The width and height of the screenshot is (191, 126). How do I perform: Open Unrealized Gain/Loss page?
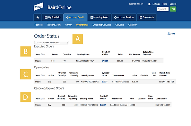click(102, 25)
